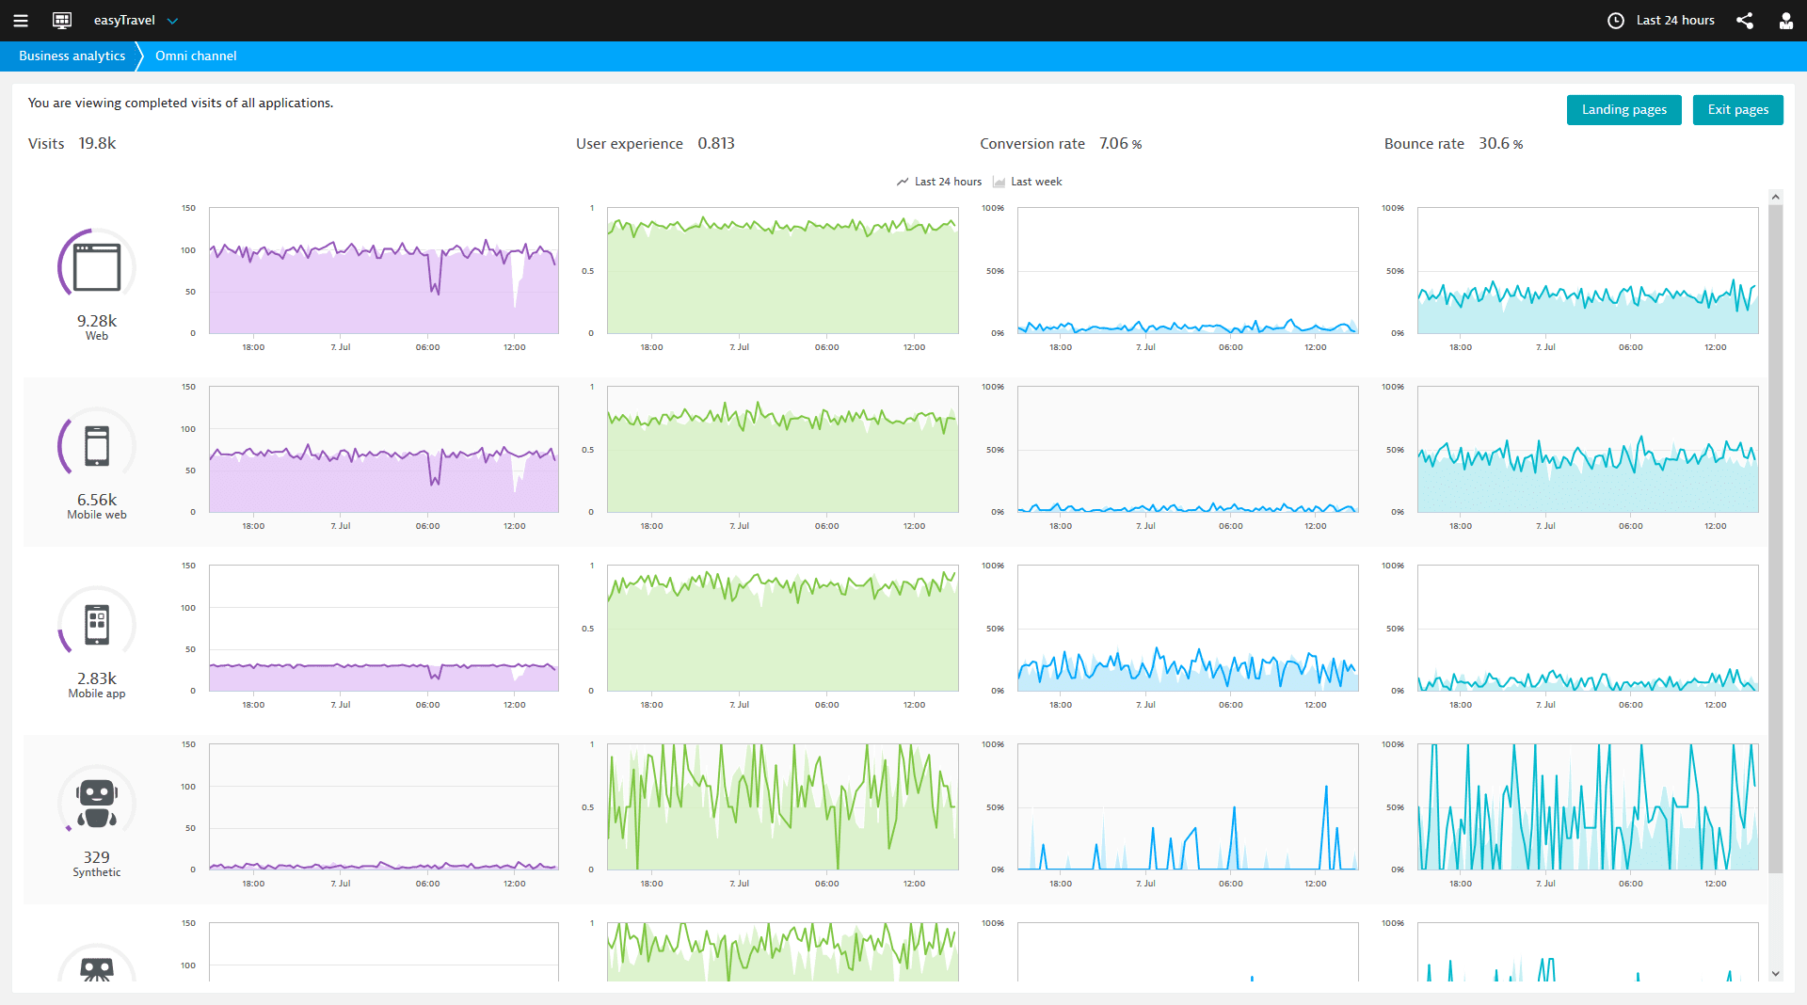
Task: Open the Synthetic bounce rate chart
Action: click(x=1588, y=807)
